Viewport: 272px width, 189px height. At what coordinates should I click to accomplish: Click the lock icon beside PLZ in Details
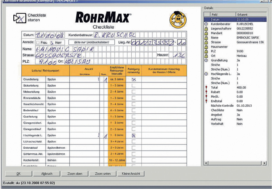(x=206, y=51)
